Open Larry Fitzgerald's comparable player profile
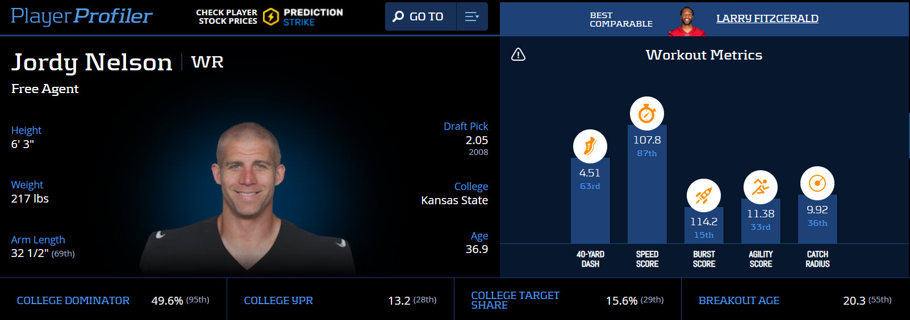 pos(767,19)
